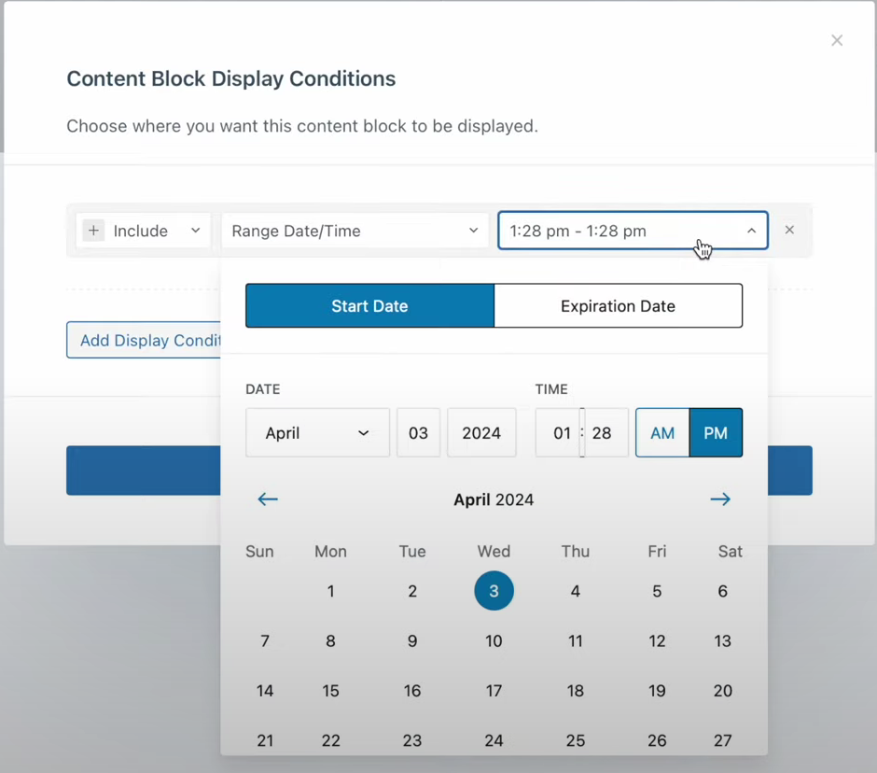This screenshot has width=877, height=773.
Task: Click the next month right arrow
Action: 720,499
